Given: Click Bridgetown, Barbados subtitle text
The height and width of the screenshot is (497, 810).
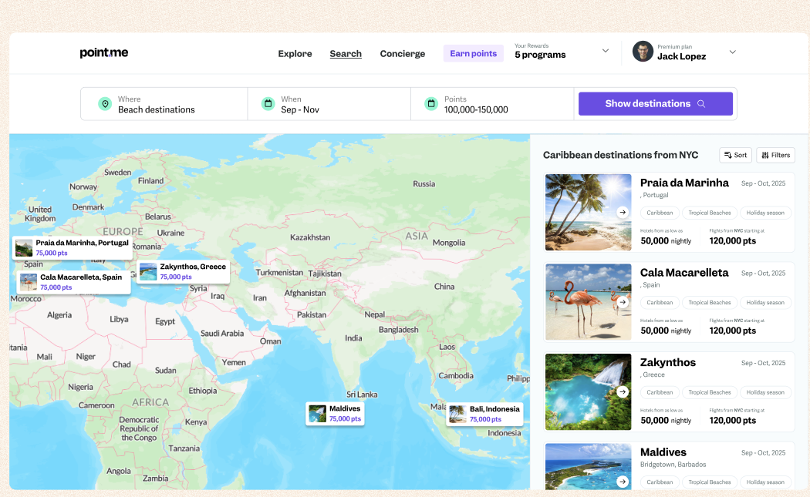Looking at the screenshot, I should [x=673, y=465].
